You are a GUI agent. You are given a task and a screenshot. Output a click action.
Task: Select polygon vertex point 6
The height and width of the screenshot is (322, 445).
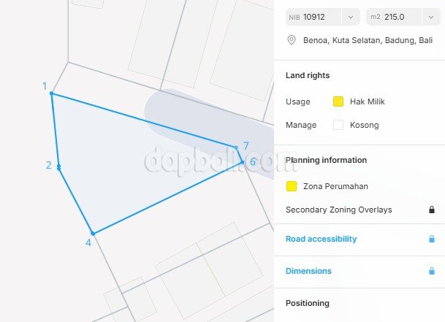(243, 161)
